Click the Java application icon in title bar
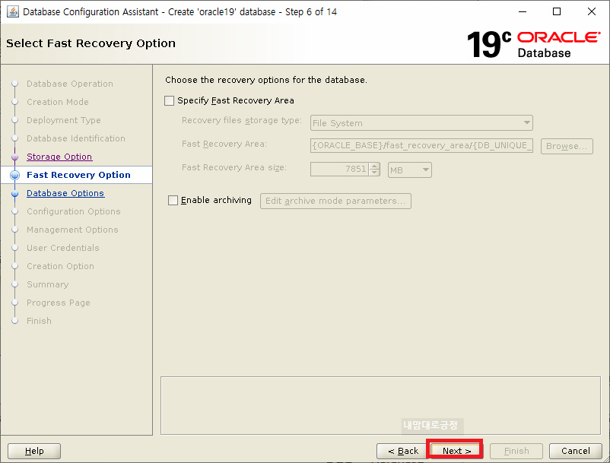 12,11
